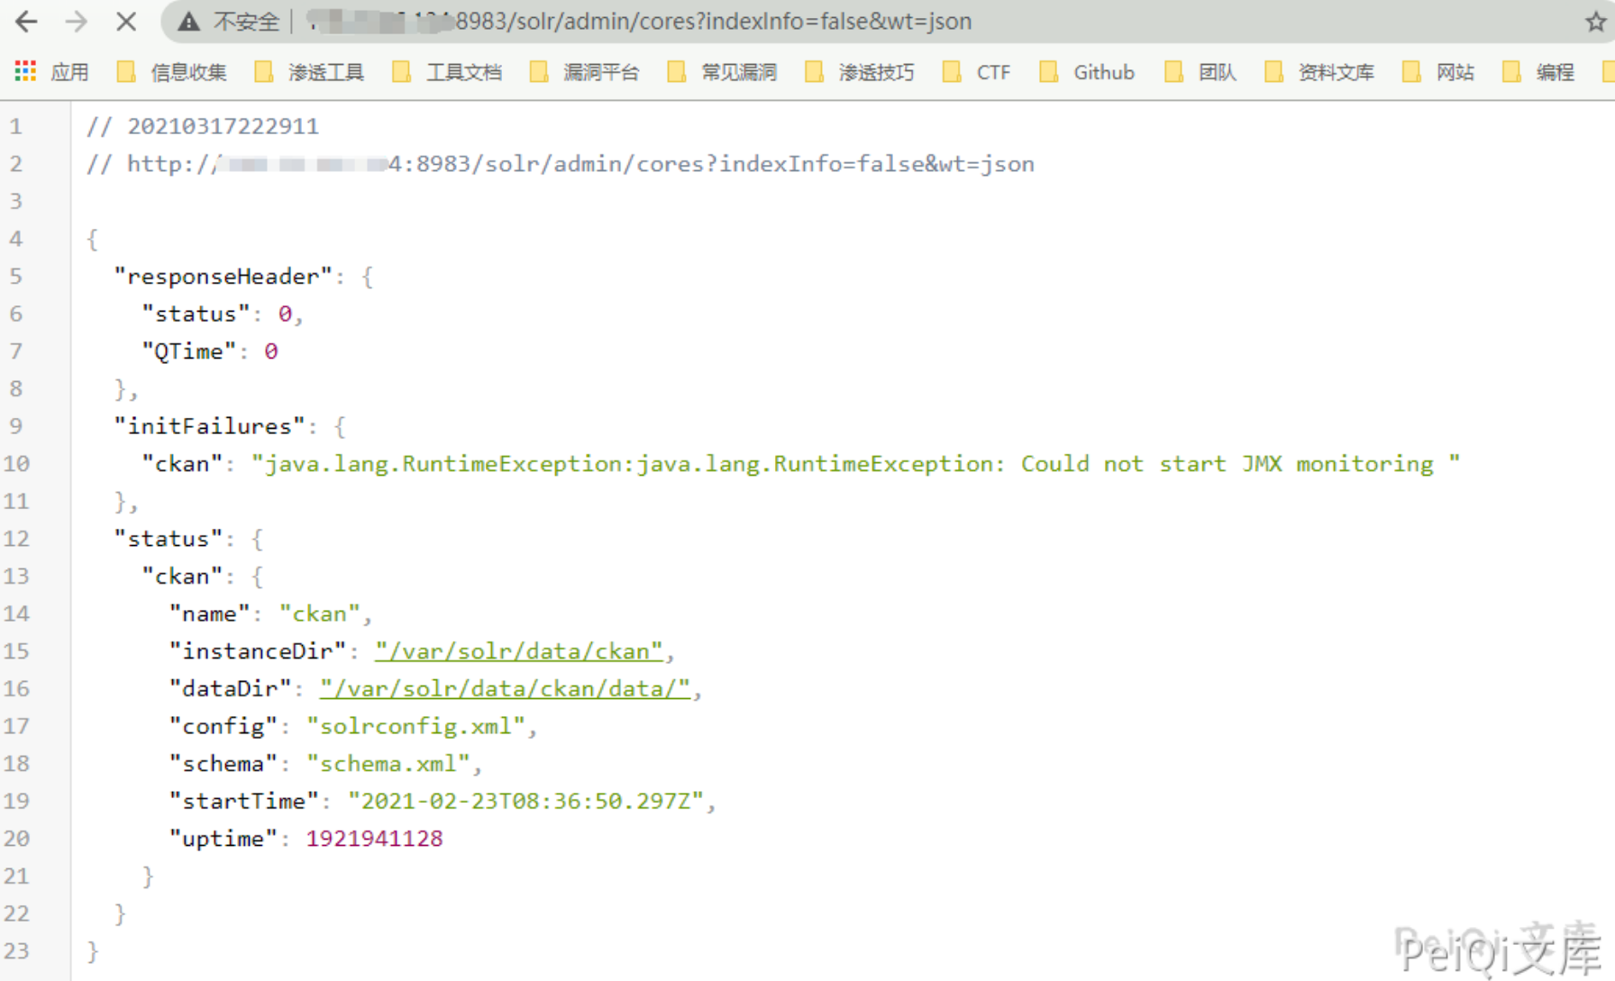The height and width of the screenshot is (981, 1615).
Task: Click the insecure site warning icon
Action: tap(188, 22)
